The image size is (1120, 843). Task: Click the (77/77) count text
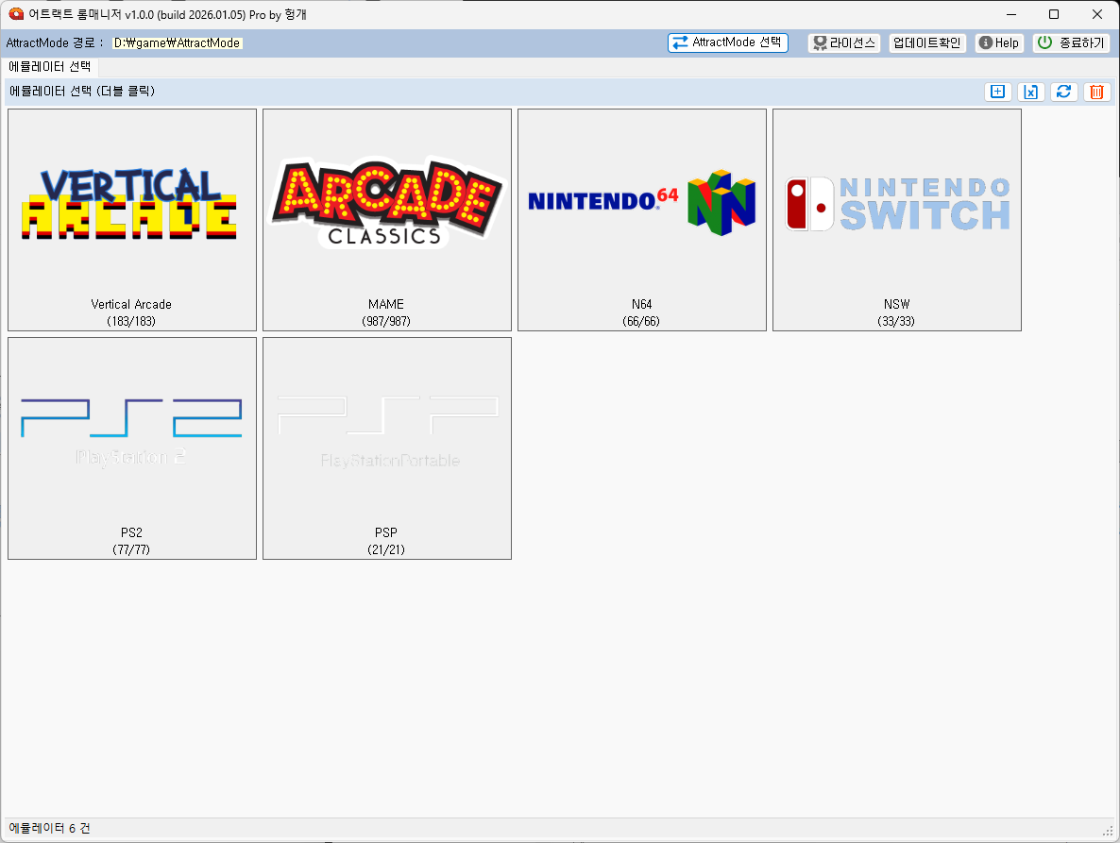[x=131, y=549]
